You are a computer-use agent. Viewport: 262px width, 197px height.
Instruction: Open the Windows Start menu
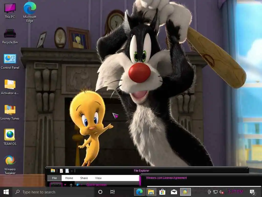(6, 192)
